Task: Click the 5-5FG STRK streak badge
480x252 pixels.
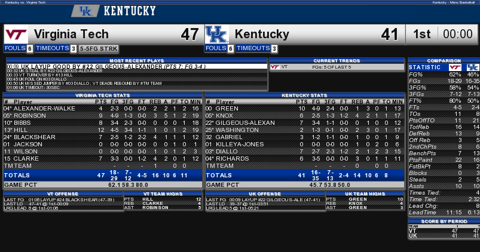Action: pos(99,48)
